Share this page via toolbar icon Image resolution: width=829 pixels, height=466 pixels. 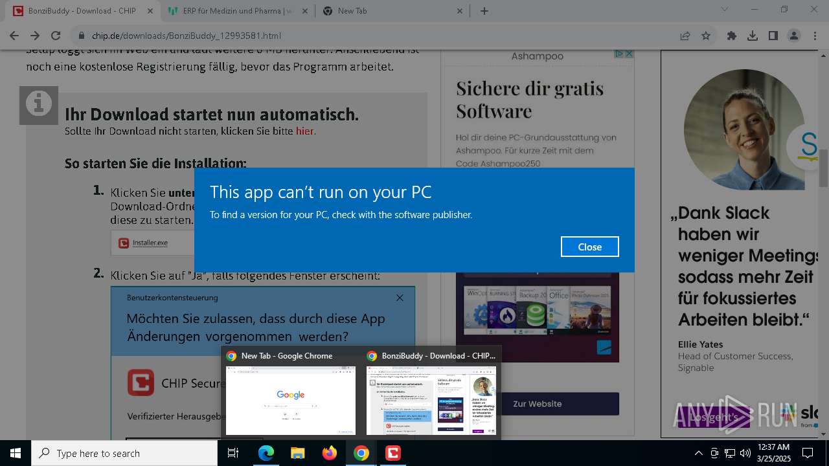tap(685, 36)
